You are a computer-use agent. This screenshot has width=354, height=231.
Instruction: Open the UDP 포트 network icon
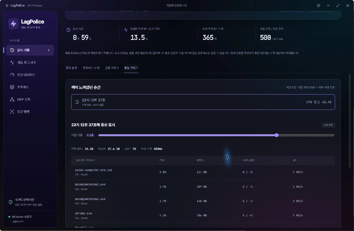click(12, 99)
